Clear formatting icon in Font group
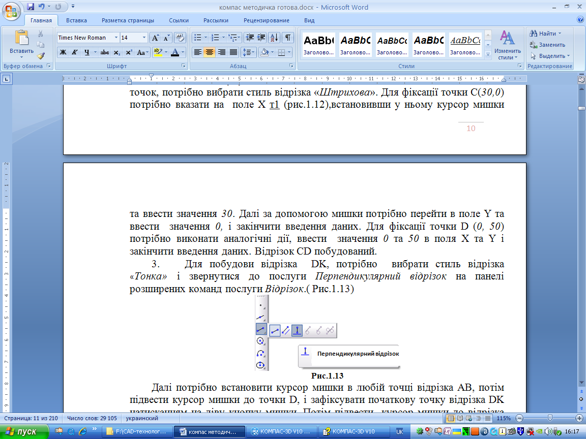The width and height of the screenshot is (586, 439). click(x=180, y=38)
